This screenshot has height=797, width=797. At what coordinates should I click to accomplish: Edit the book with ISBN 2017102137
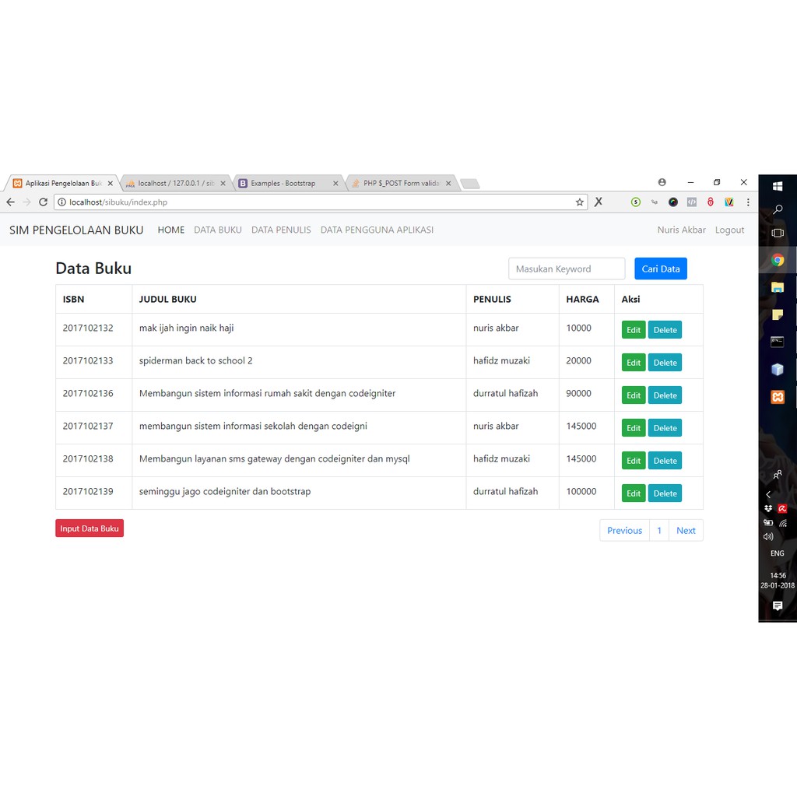click(634, 428)
